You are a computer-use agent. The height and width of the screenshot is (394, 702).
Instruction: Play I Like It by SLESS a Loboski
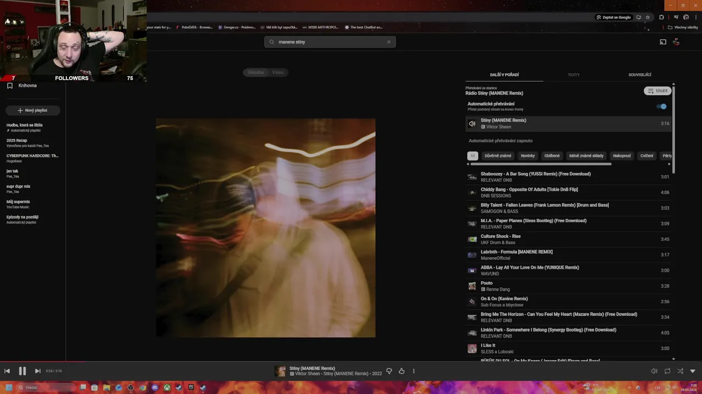(x=568, y=349)
